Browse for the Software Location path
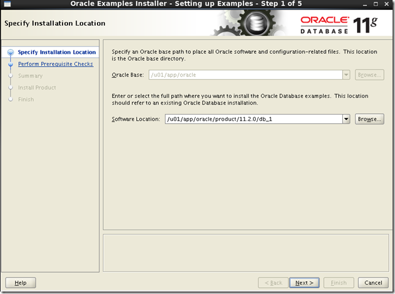395x294 pixels. (x=369, y=119)
